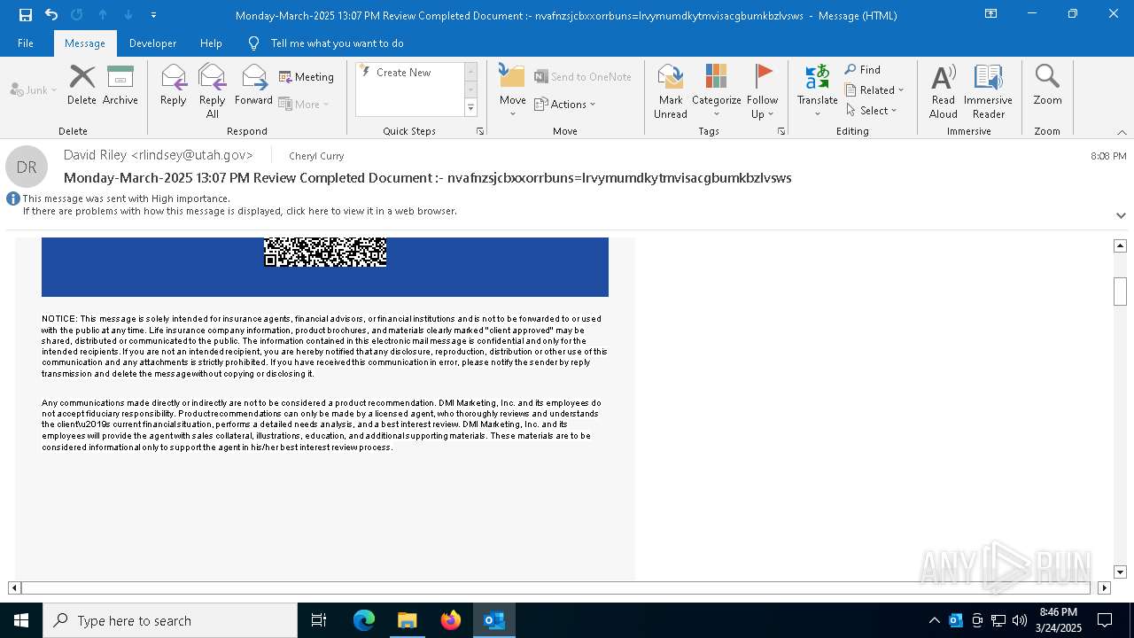Open File Explorer from taskbar
Screen dimensions: 1134x638
[408, 620]
